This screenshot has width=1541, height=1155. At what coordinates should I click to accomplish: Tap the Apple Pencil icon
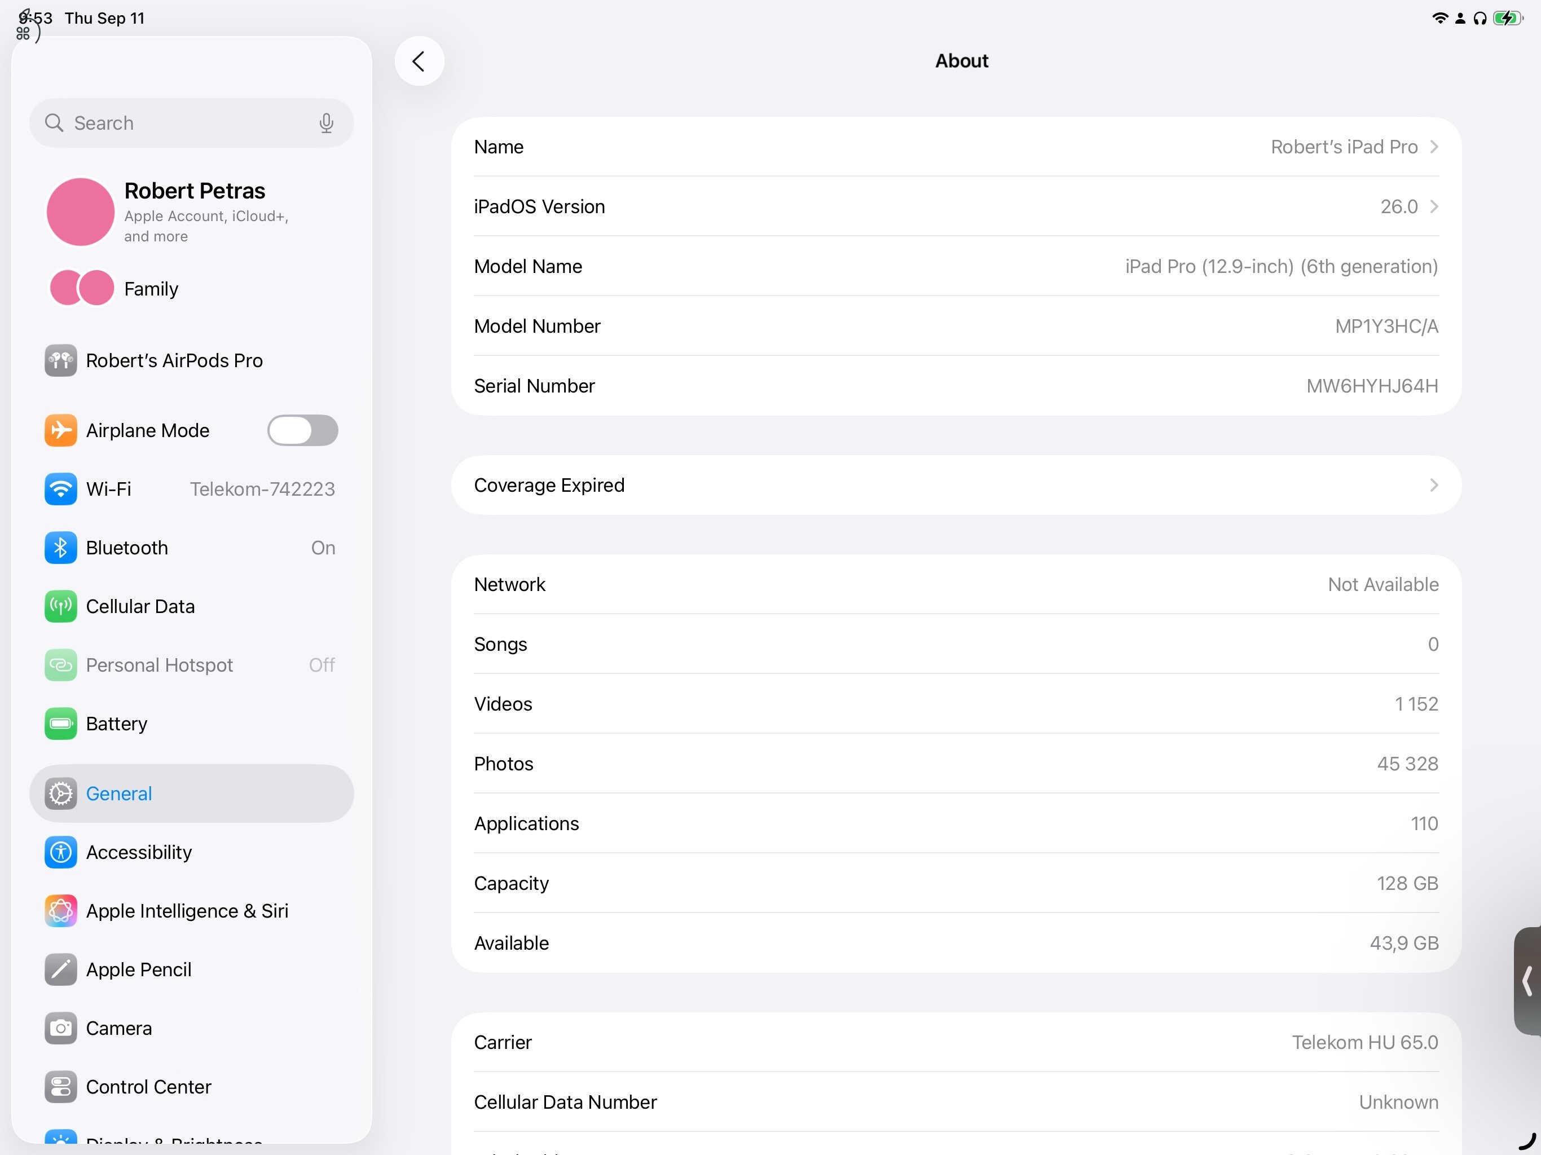(x=60, y=969)
